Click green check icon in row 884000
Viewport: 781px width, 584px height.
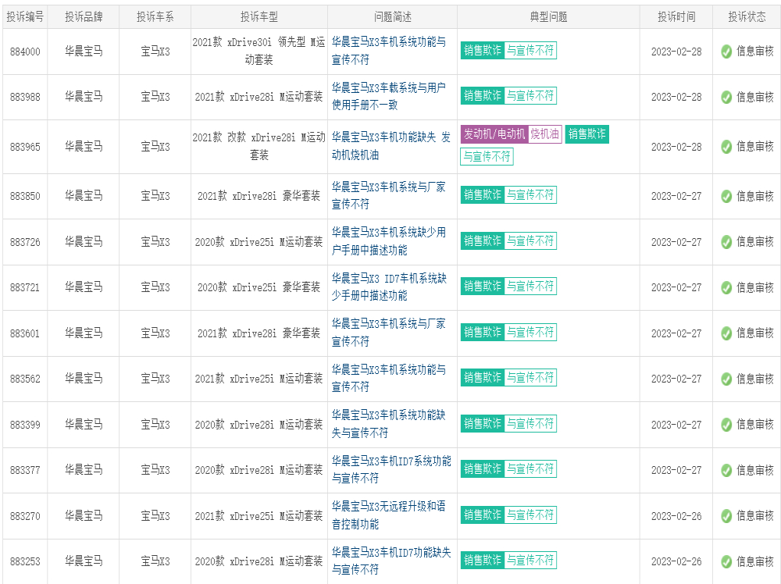(x=726, y=52)
